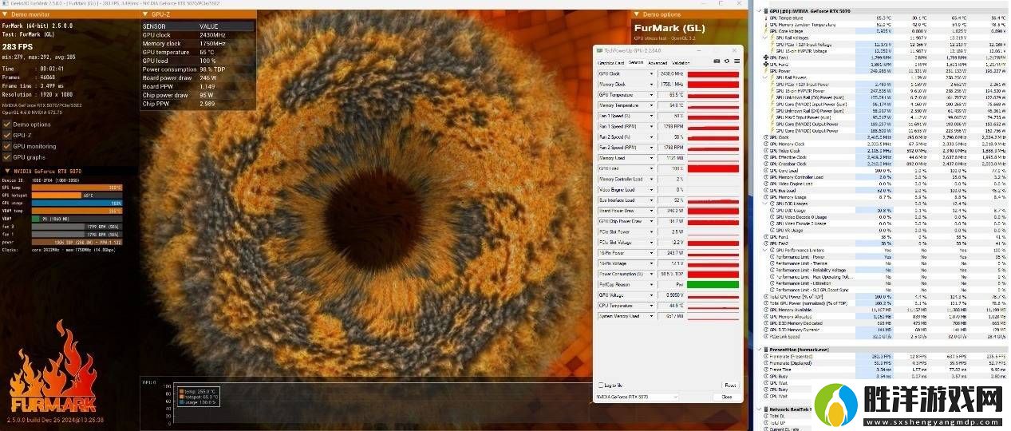1011x431 pixels.
Task: Switch to the Sensors tab in GPU-Z
Action: (x=636, y=62)
